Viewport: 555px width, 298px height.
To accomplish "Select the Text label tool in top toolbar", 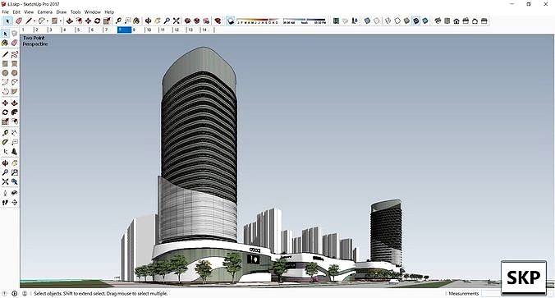I will pos(128,21).
